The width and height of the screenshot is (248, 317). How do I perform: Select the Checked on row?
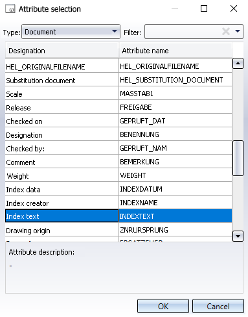tap(118, 121)
